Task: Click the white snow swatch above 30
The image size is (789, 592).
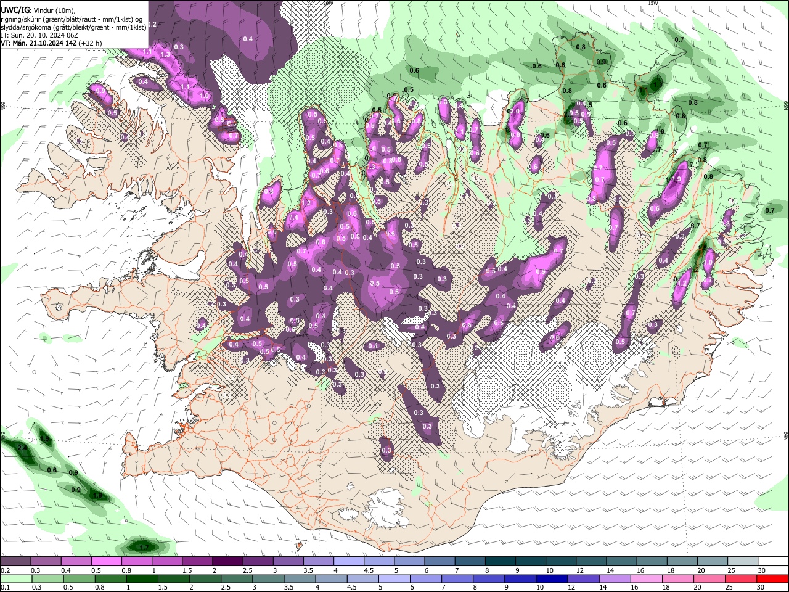Action: (773, 562)
